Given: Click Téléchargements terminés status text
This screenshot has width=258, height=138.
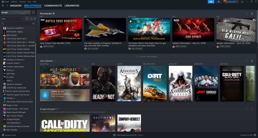Looking at the screenshot, I should (x=130, y=135).
